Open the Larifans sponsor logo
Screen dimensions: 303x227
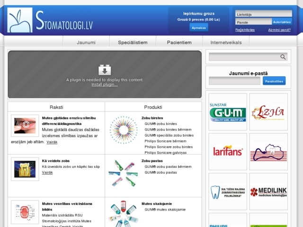pos(228,151)
